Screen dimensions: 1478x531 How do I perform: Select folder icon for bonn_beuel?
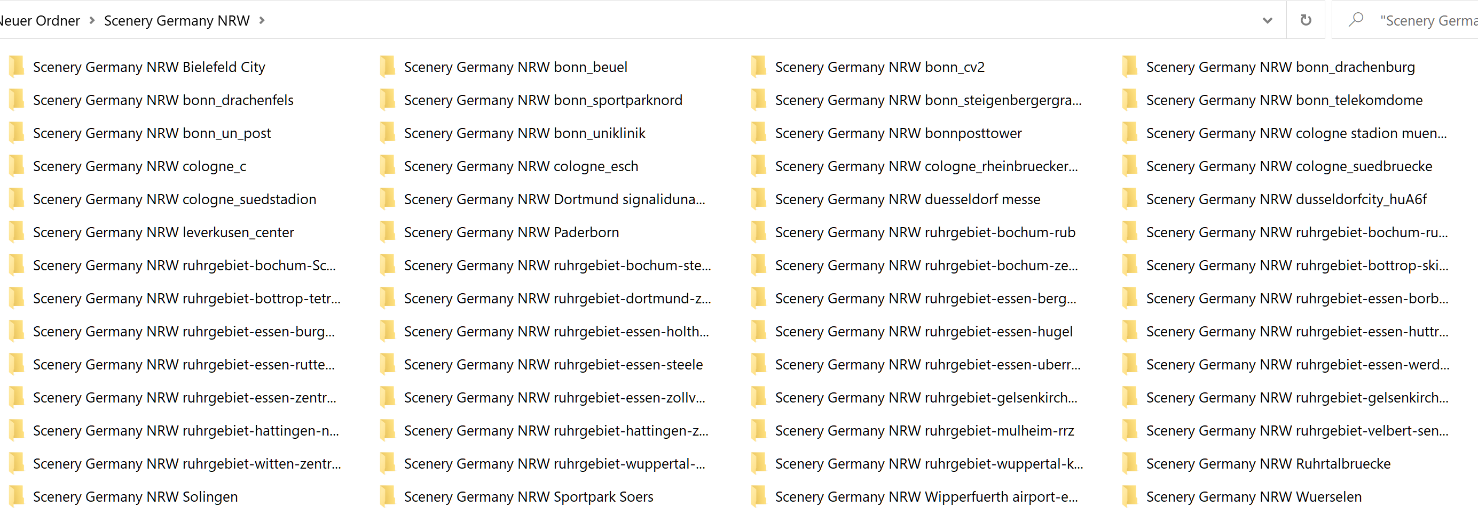(x=387, y=67)
